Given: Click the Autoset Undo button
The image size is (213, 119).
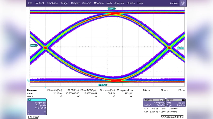Looking at the screenshot, I should click(x=182, y=3).
